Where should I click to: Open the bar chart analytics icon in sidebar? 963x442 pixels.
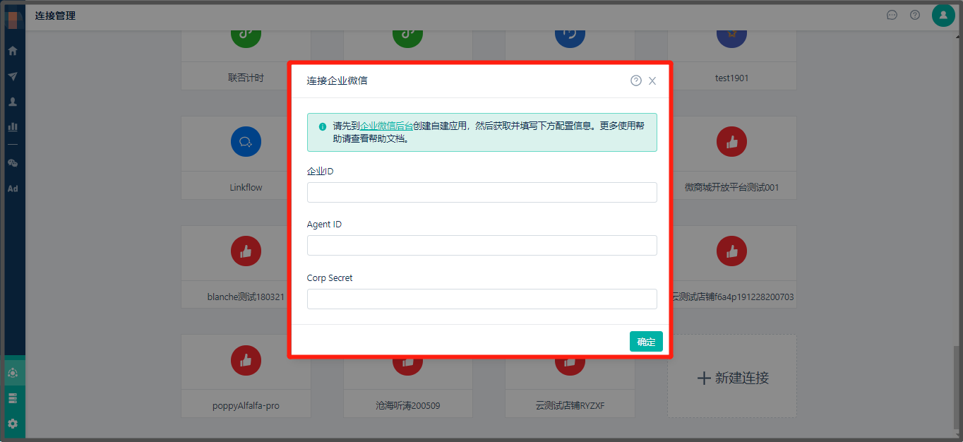pos(13,127)
